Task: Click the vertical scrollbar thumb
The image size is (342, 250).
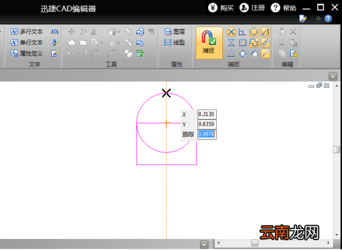Action: tap(336, 149)
